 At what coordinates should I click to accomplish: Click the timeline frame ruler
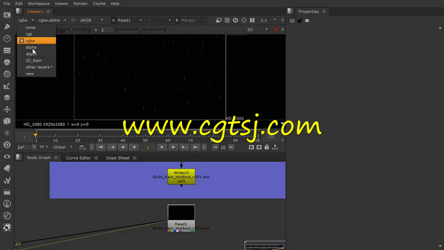point(147,137)
